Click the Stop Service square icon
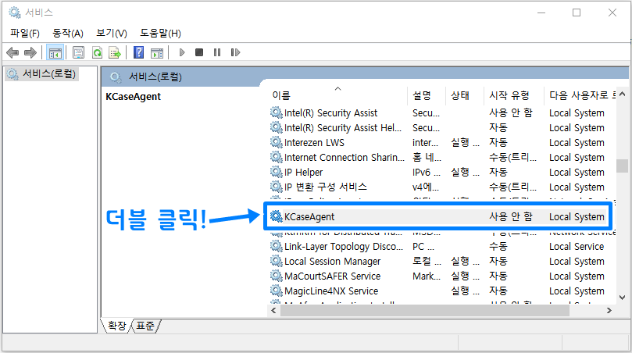 [x=199, y=52]
